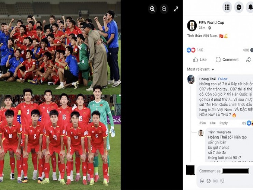Focus the Comment as input field

point(225,171)
